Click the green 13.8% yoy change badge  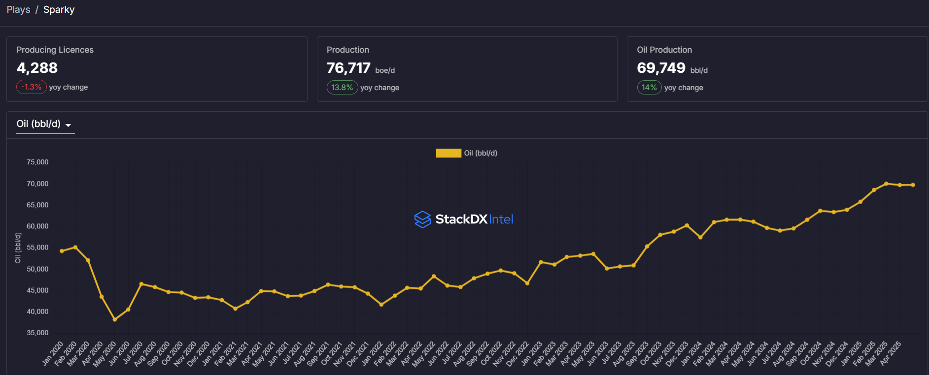[x=342, y=88]
